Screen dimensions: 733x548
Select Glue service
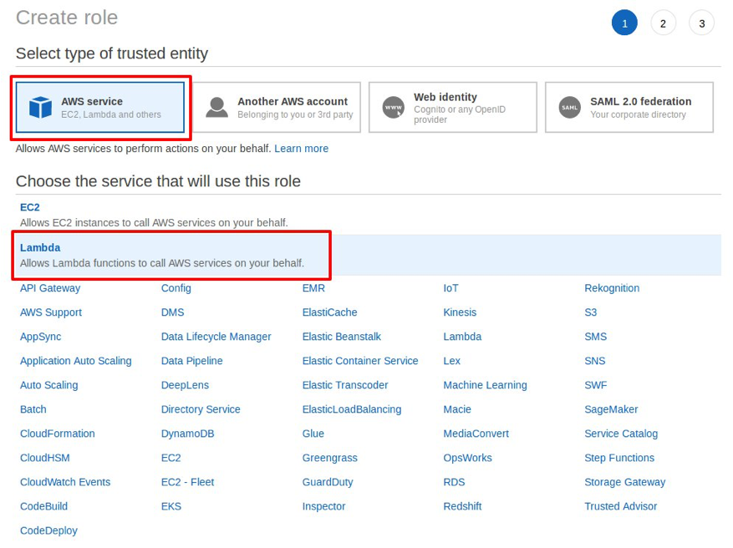click(313, 434)
